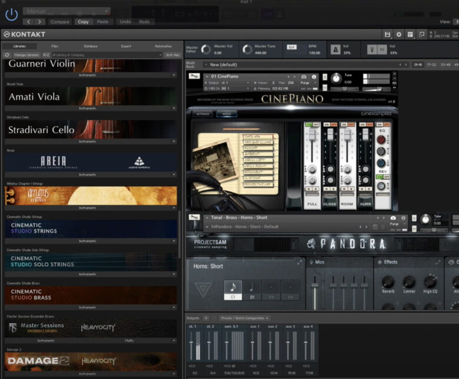Click the Undo button
459x379 pixels.
125,22
